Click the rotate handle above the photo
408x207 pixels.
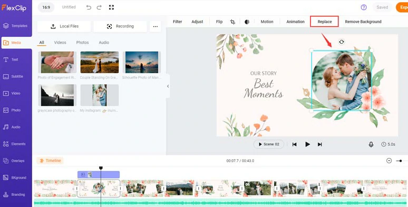pos(342,42)
